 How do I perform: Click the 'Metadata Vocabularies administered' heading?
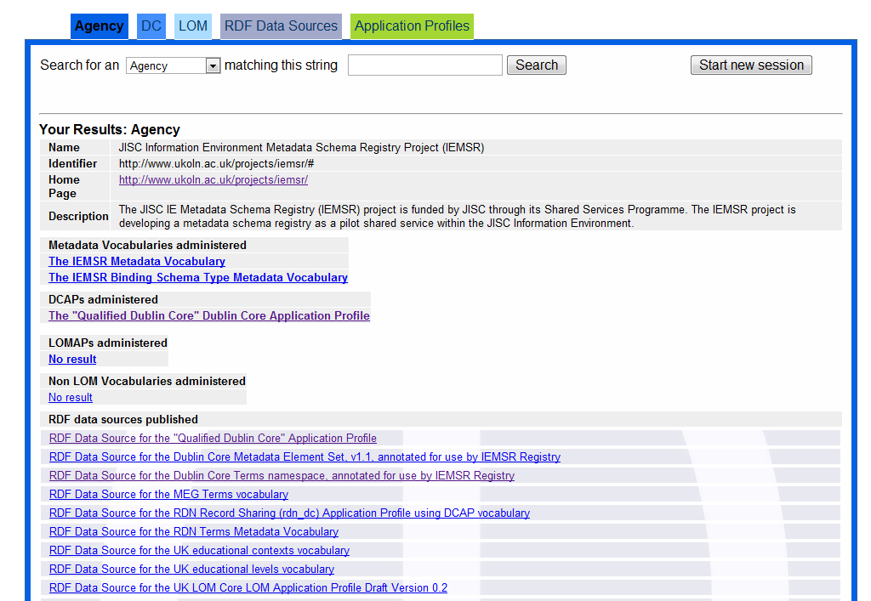coord(147,246)
